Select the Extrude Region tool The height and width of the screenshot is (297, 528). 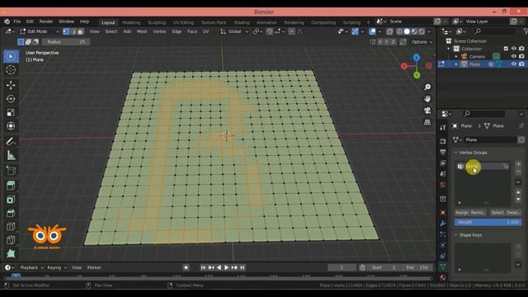[11, 186]
